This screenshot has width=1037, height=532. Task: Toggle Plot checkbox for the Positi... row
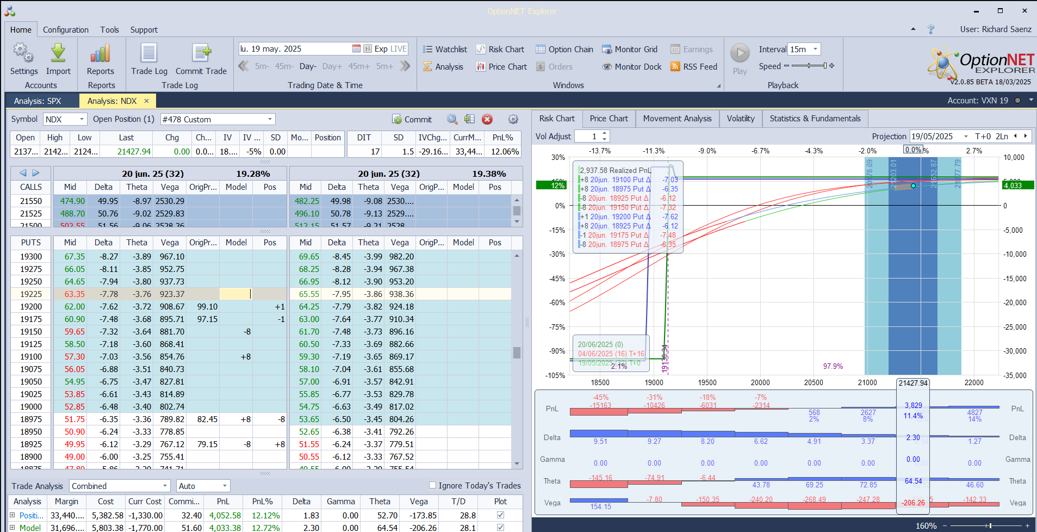point(500,515)
